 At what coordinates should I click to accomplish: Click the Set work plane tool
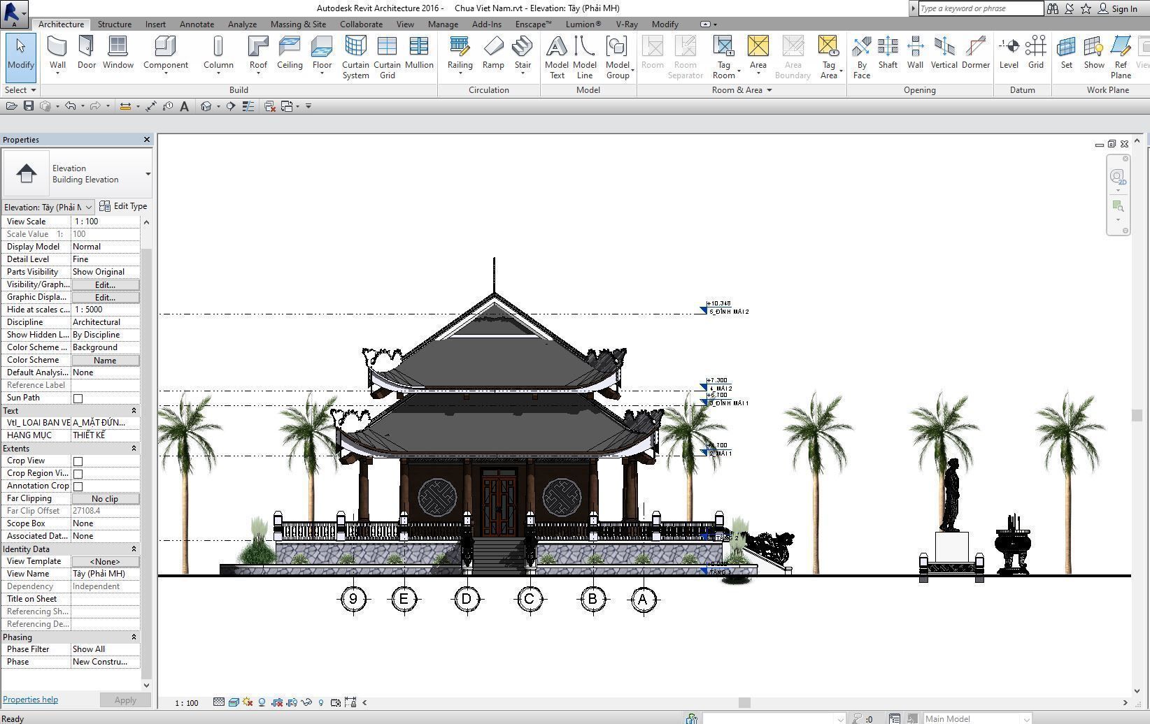tap(1066, 54)
